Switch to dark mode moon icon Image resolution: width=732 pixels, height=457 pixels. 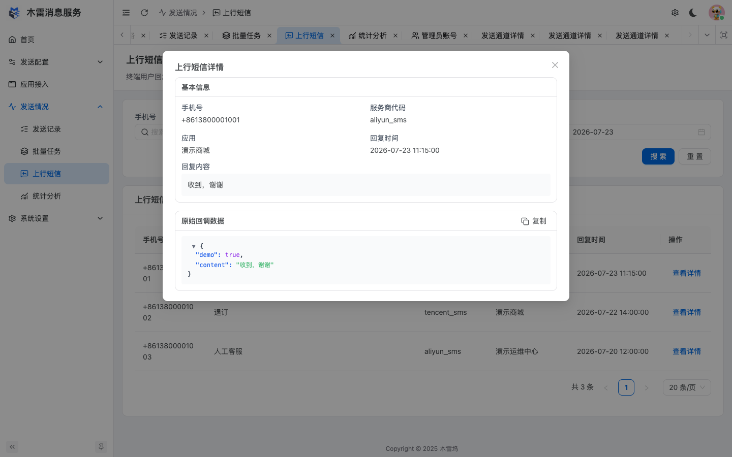[x=693, y=13]
